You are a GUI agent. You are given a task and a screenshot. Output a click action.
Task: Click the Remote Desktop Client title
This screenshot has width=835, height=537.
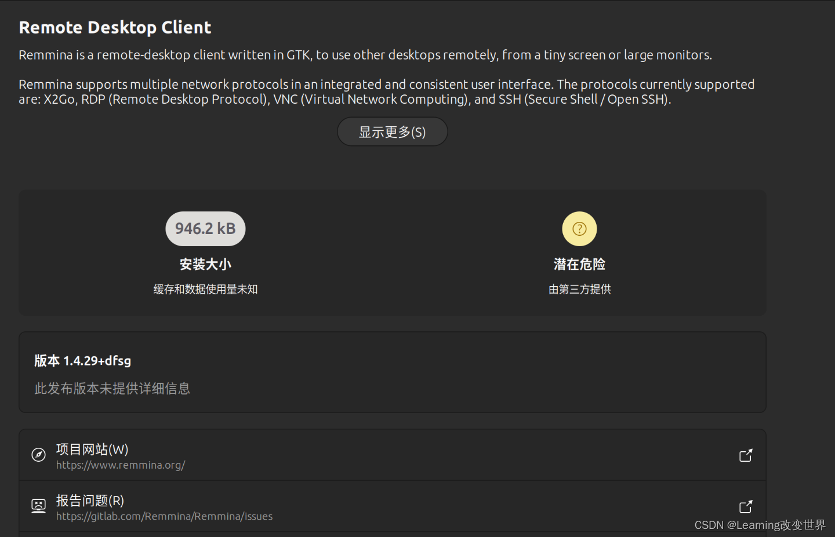[x=115, y=27]
